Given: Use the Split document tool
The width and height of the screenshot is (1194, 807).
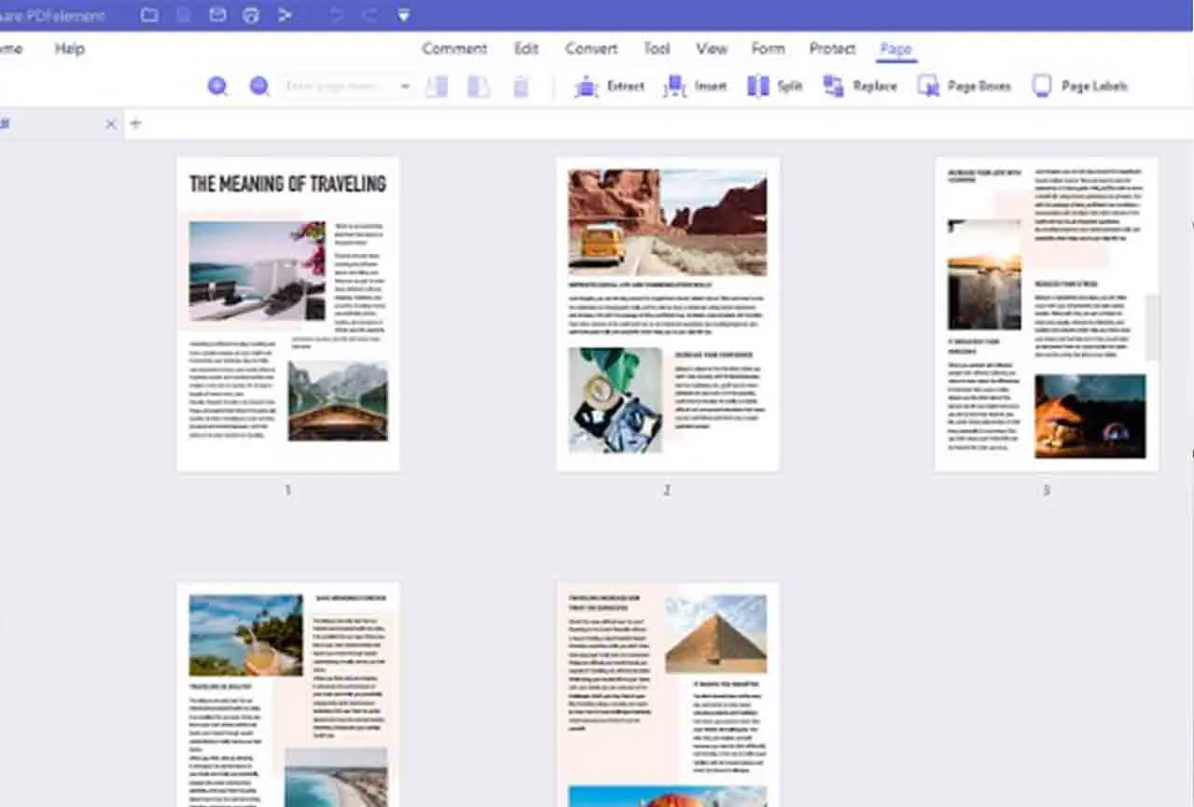Looking at the screenshot, I should pos(774,85).
